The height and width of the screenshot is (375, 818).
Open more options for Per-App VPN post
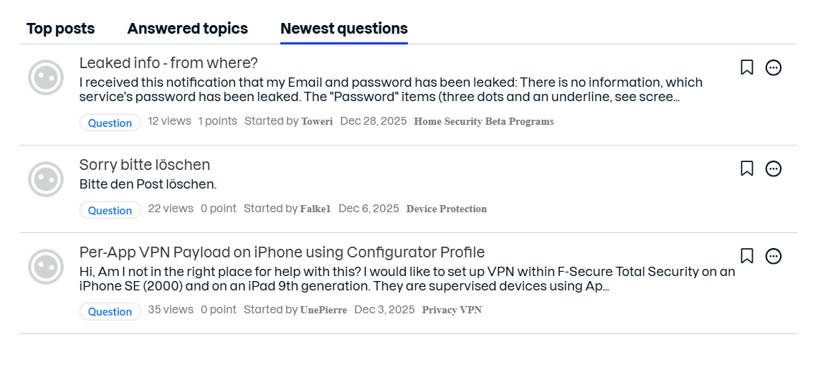[x=773, y=256]
